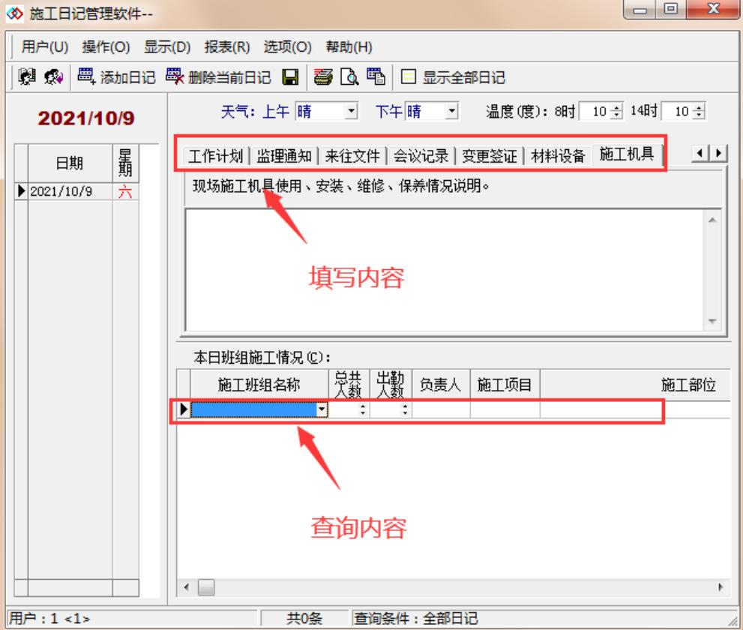Click the 查询条件：全部日记 status entry
743x630 pixels.
(x=416, y=618)
